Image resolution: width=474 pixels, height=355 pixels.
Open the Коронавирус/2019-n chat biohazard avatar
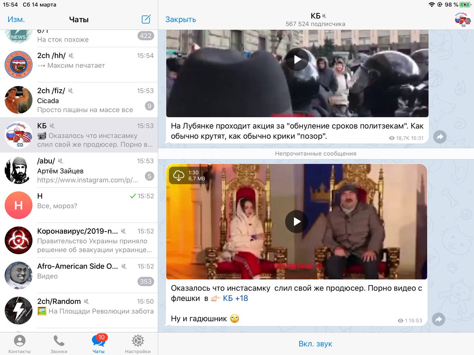19,240
